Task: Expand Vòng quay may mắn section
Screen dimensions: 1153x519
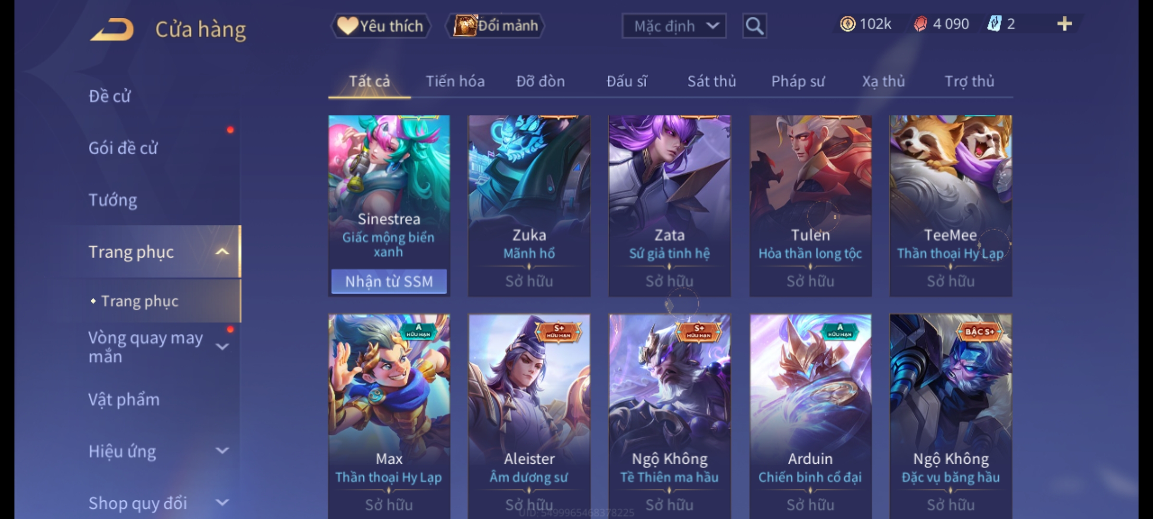Action: click(222, 346)
